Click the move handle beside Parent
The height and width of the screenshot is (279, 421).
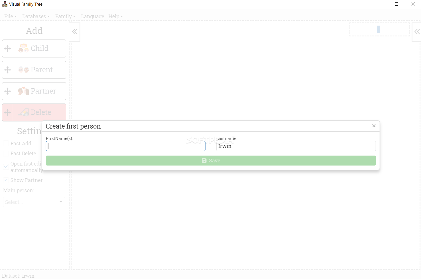click(8, 70)
